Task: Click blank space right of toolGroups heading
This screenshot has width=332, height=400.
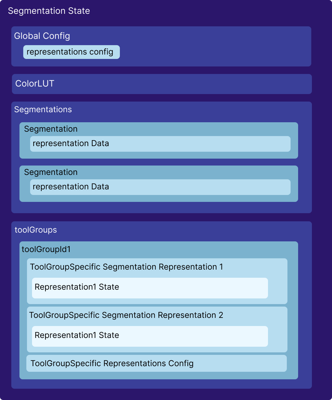Action: coord(188,230)
